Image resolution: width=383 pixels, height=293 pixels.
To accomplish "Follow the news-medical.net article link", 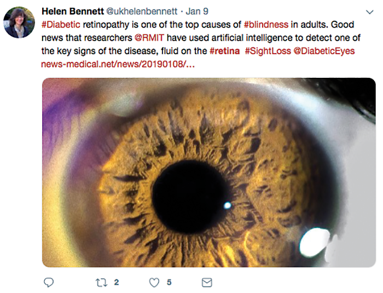I will 118,64.
